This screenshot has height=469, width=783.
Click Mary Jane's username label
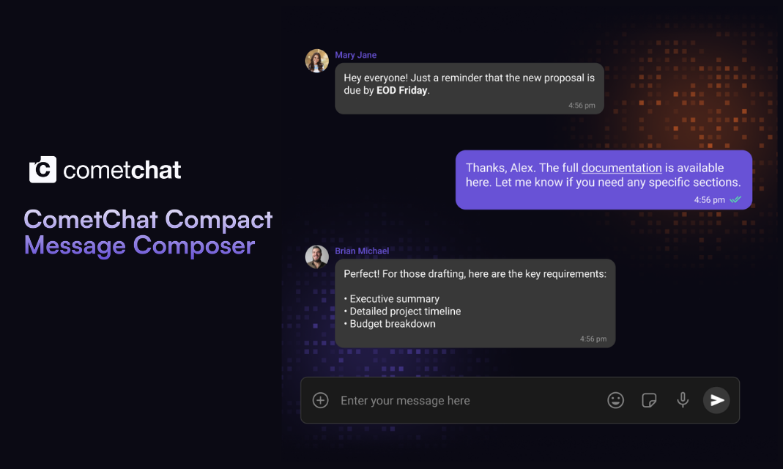(x=355, y=54)
